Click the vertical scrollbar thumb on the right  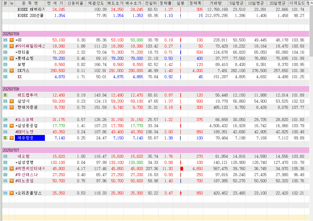pos(311,31)
